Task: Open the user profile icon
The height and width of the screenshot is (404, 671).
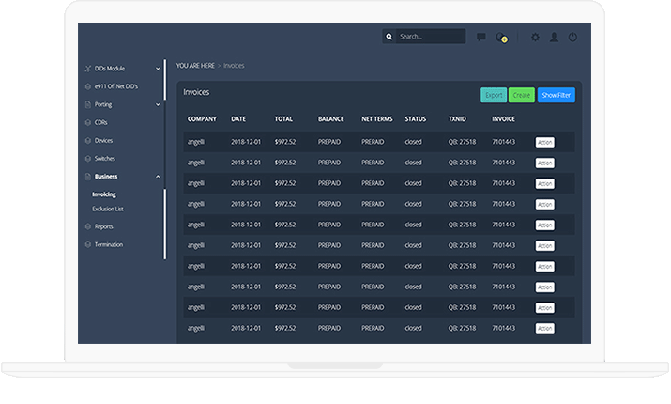Action: pyautogui.click(x=554, y=38)
